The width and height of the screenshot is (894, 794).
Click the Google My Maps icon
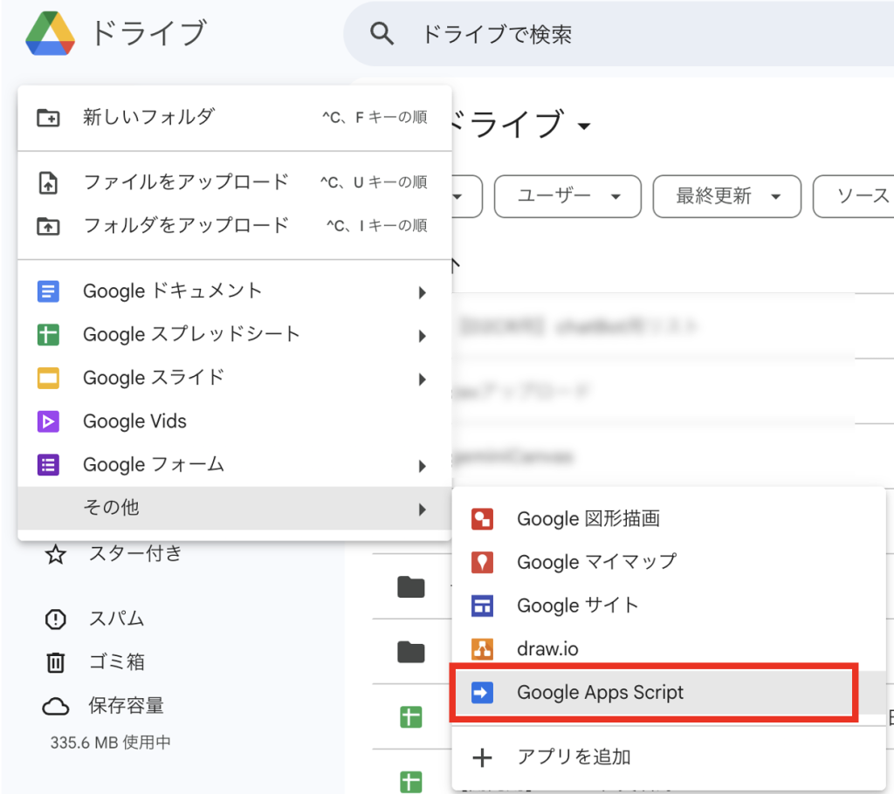click(x=482, y=562)
